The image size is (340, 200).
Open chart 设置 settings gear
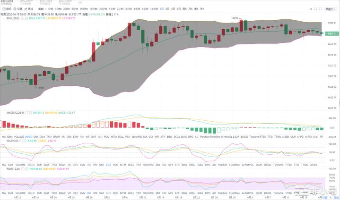click(x=18, y=9)
